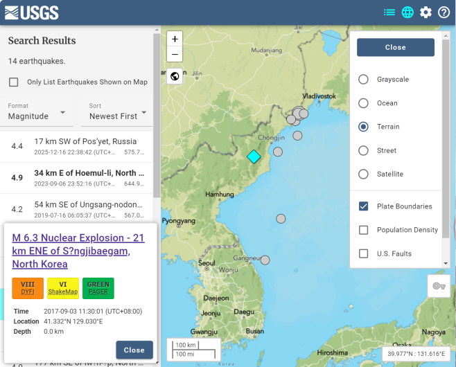Select the cyan diamond nuclear explosion marker
Viewport: 456px width, 367px height.
click(254, 156)
